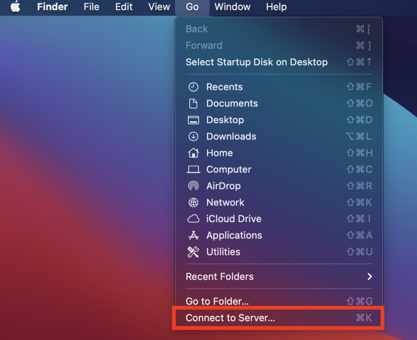Click the Applications icon
Image resolution: width=417 pixels, height=340 pixels.
193,235
